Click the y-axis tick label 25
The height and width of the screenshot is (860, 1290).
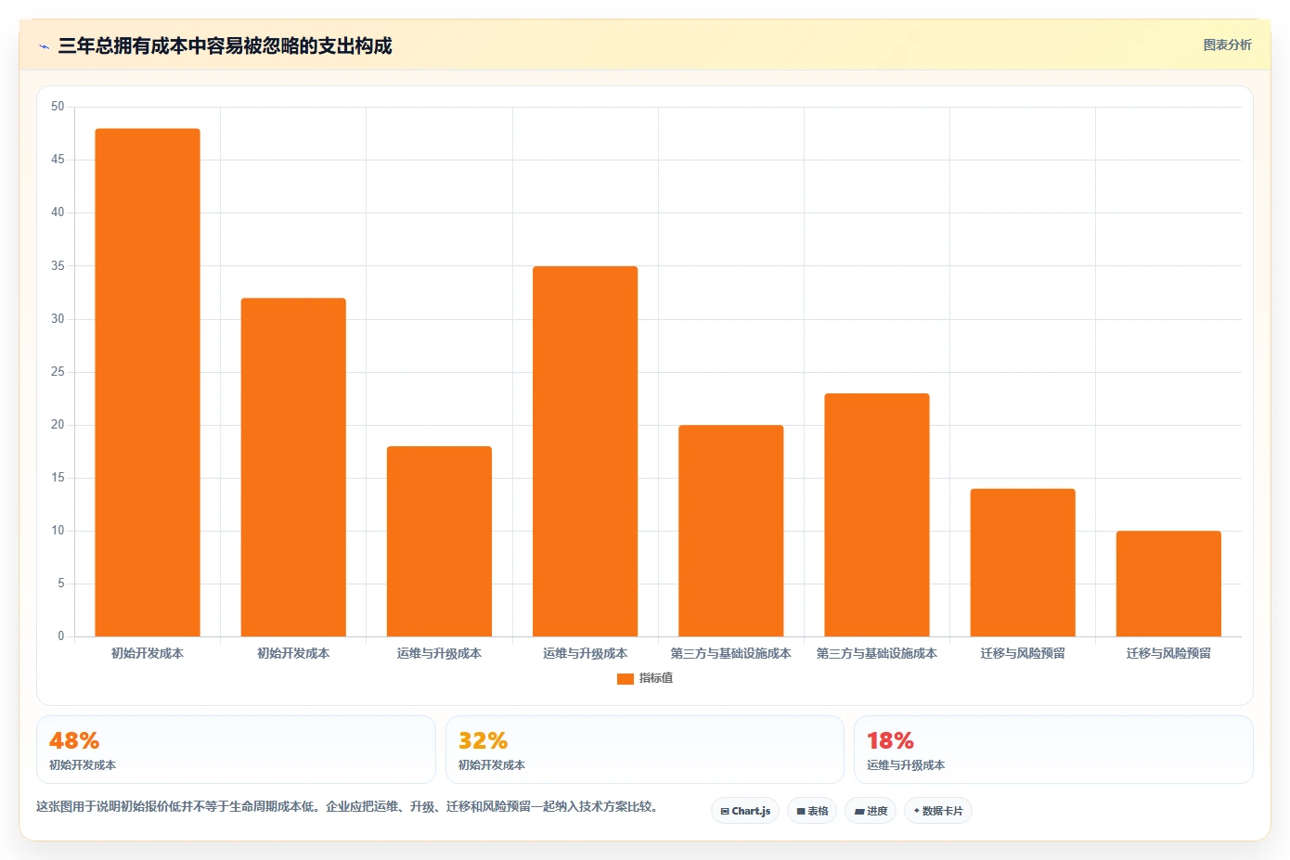click(x=58, y=372)
